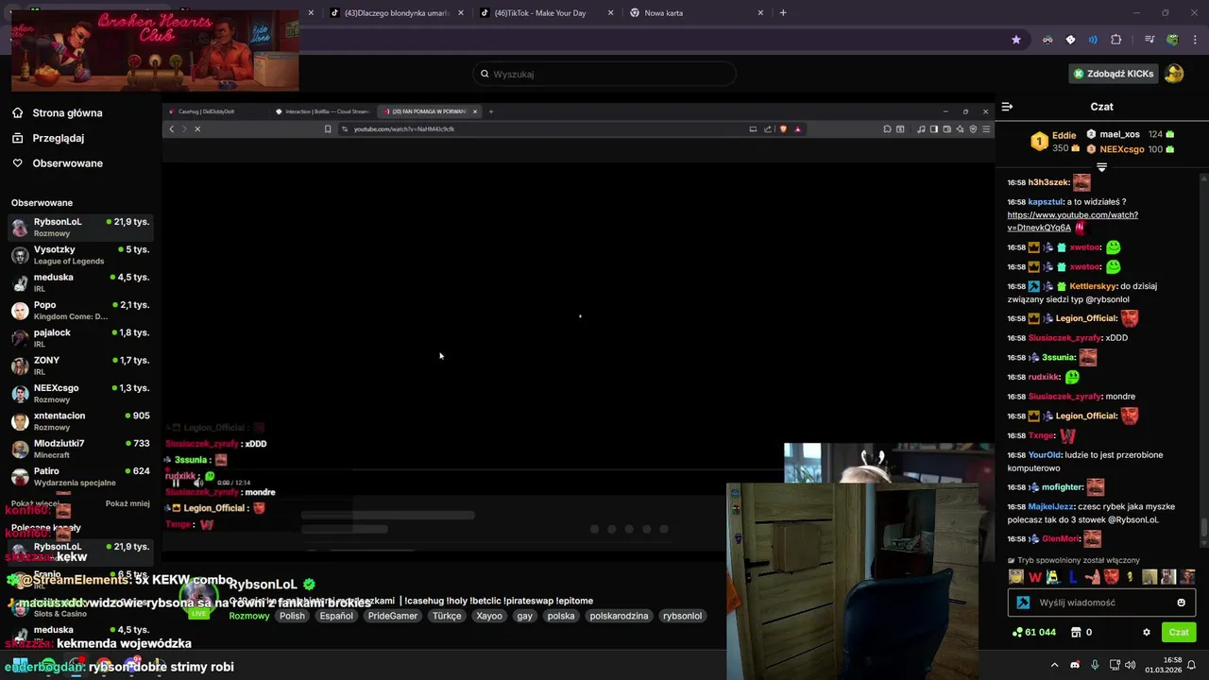This screenshot has height=680, width=1209.
Task: Click the Obserwowane heart icon
Action: (17, 163)
